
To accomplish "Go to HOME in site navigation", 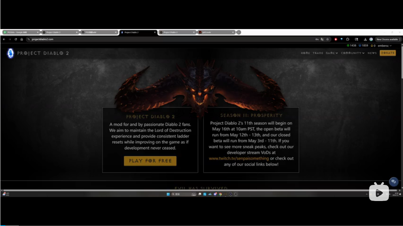I will pos(305,53).
